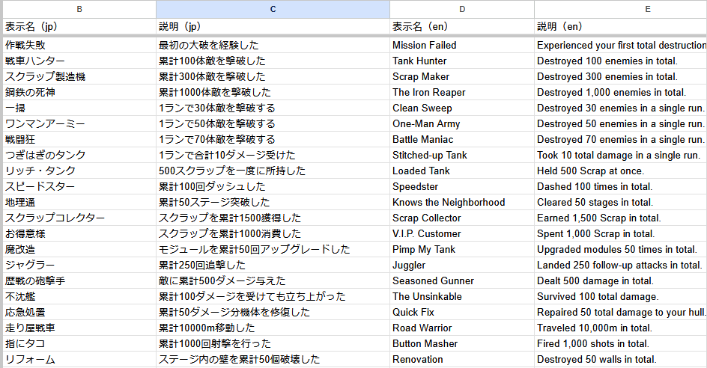The image size is (707, 368).
Task: Select cell Held 500 Scrap at once.
Action: click(x=621, y=171)
